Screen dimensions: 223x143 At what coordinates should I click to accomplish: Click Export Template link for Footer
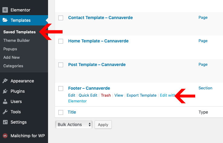point(141,95)
